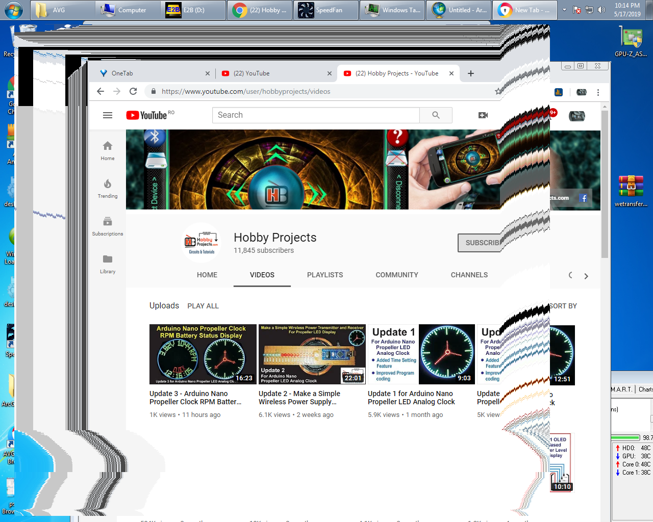
Task: Bookmark this page with the star
Action: [x=498, y=91]
